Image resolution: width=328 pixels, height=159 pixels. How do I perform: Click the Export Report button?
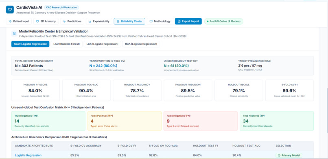188,21
